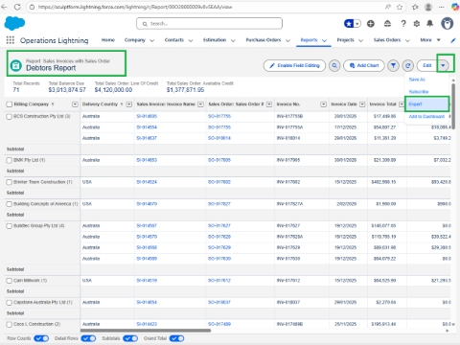
Task: Open the App Launcher grid icon
Action: 11,40
